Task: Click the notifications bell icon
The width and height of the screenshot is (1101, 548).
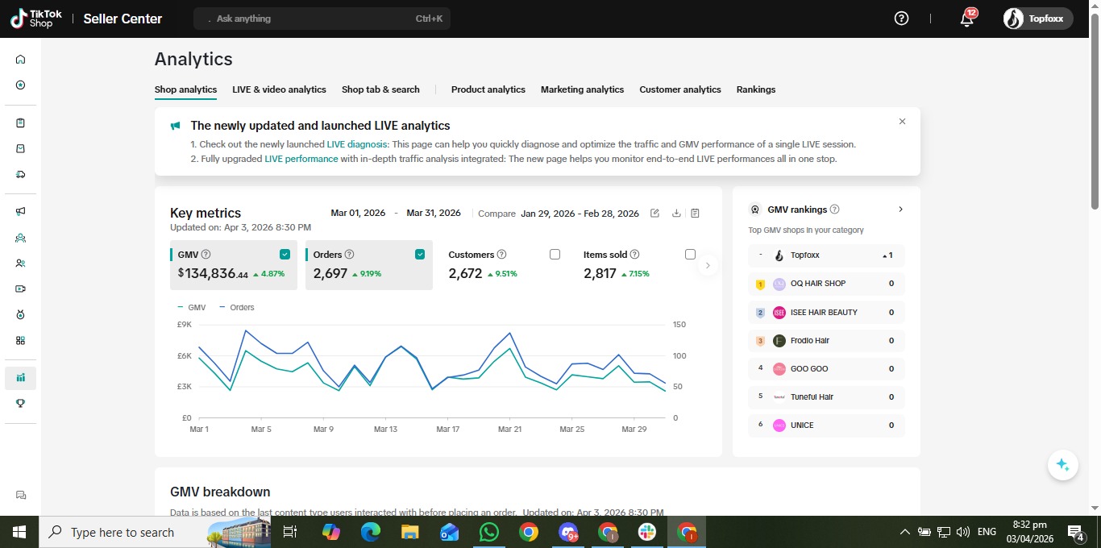Action: (966, 19)
